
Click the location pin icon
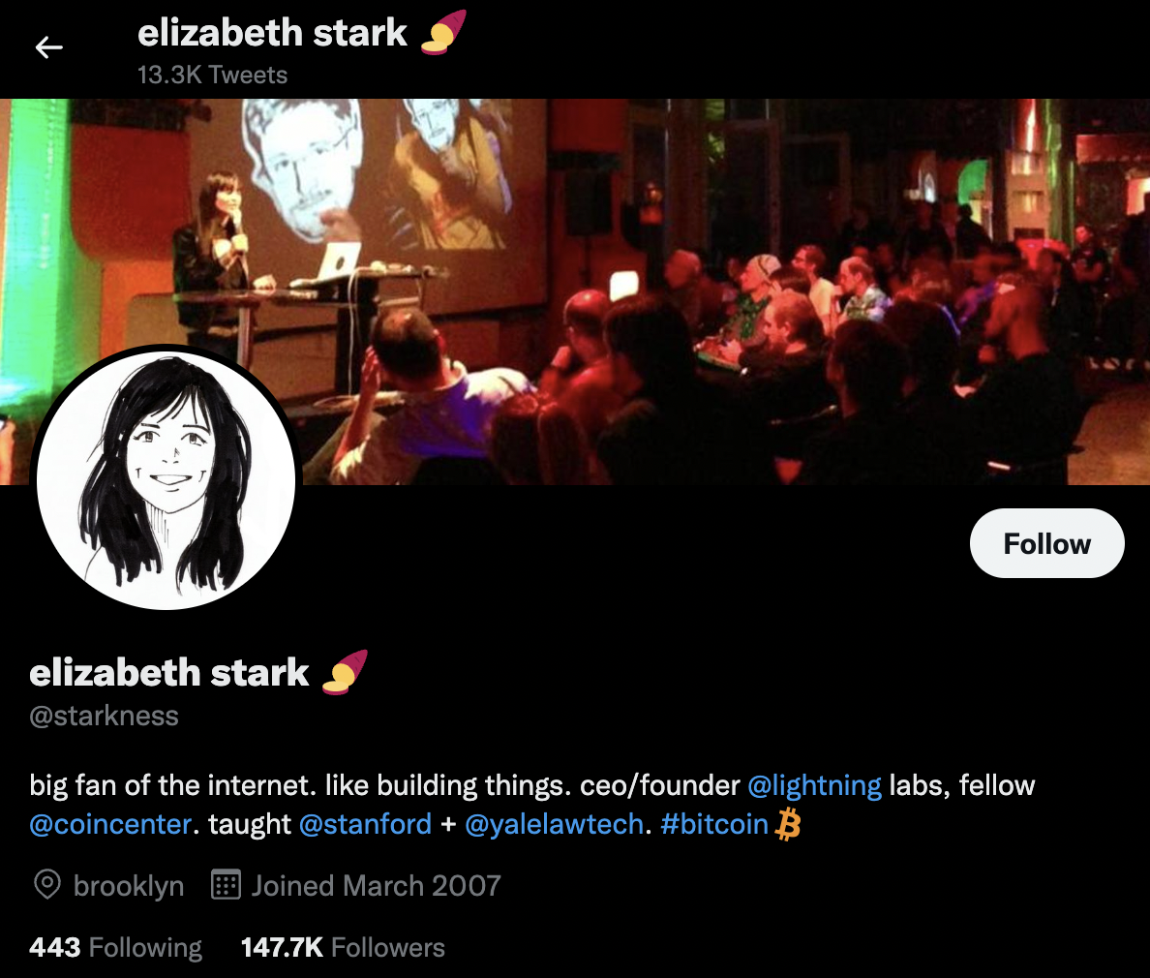(x=47, y=885)
